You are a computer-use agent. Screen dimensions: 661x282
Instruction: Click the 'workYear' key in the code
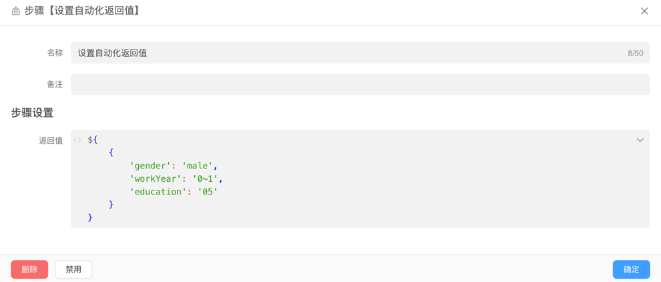pos(156,178)
